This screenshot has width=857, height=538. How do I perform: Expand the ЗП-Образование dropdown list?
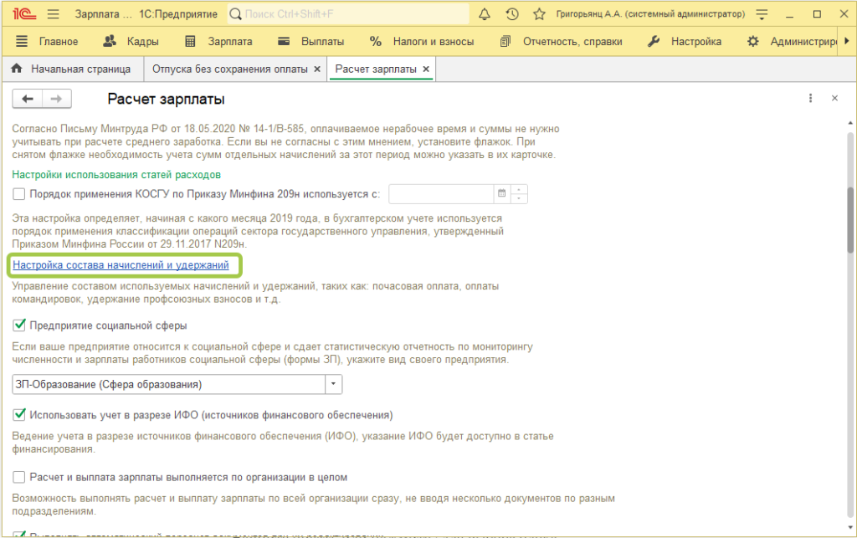tap(334, 384)
